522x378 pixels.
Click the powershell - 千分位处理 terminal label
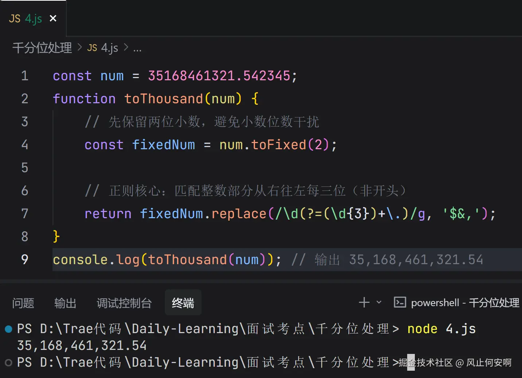(465, 303)
